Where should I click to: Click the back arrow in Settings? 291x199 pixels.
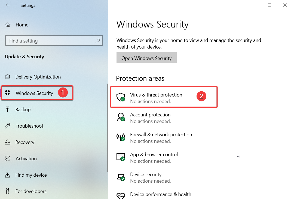[x=7, y=5]
